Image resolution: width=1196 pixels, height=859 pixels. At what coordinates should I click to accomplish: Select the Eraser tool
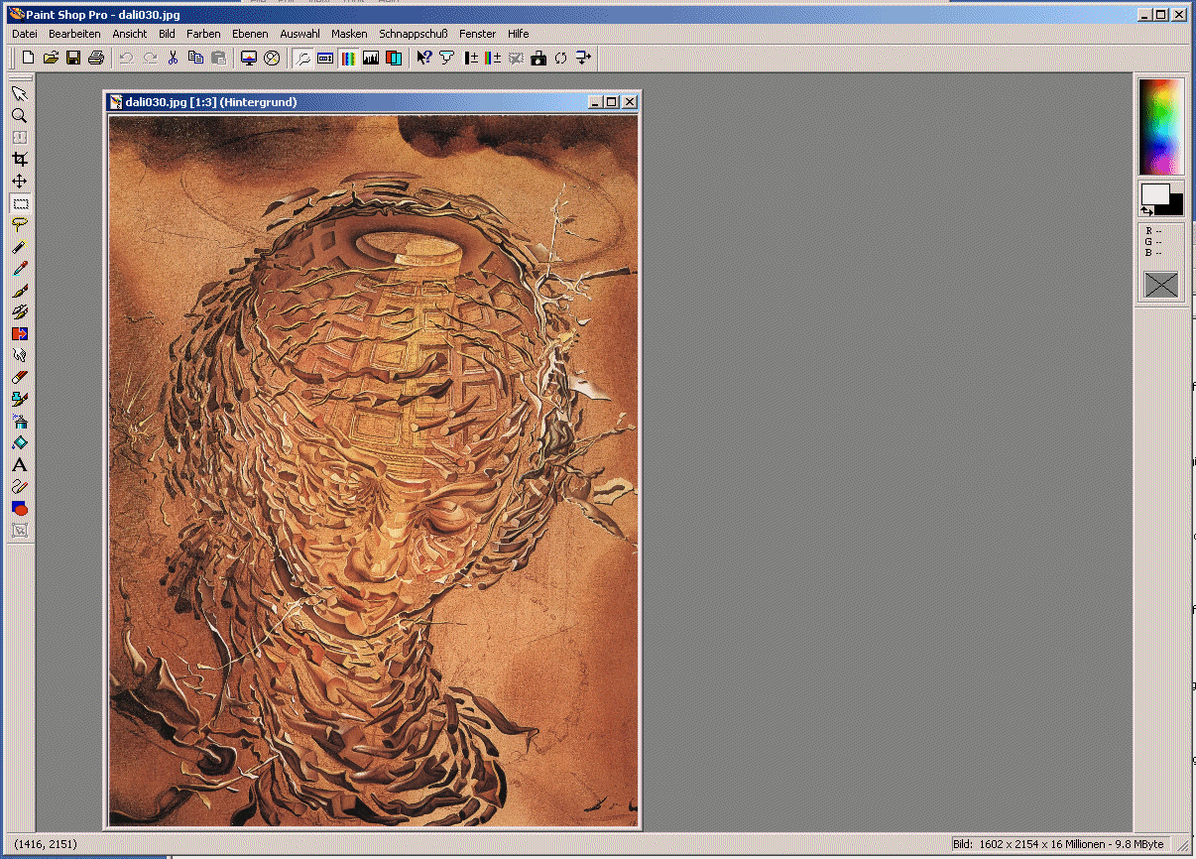pyautogui.click(x=19, y=377)
